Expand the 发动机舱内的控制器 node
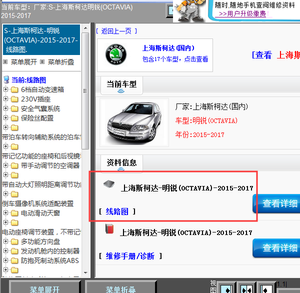The width and height of the screenshot is (300, 293). [5, 251]
